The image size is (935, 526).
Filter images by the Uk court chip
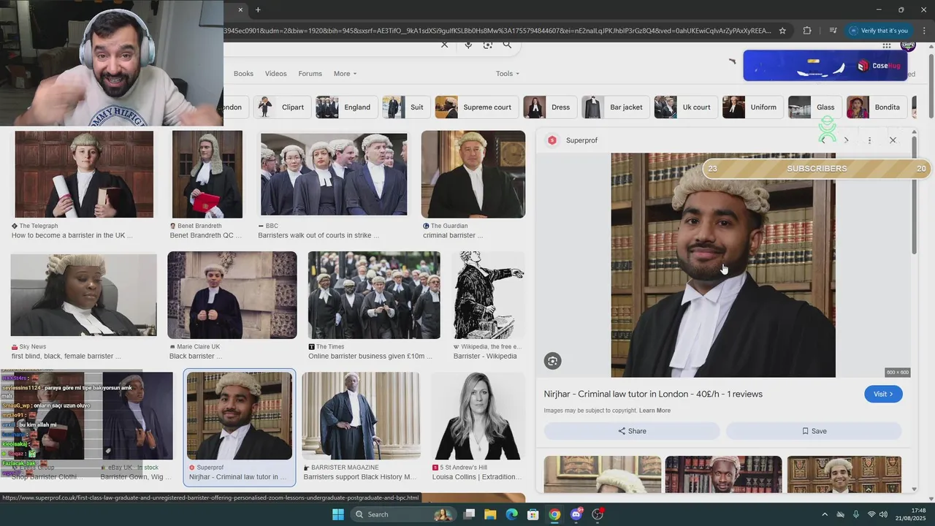tap(685, 107)
